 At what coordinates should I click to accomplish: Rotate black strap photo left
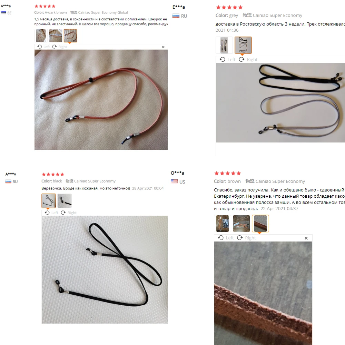pyautogui.click(x=51, y=213)
